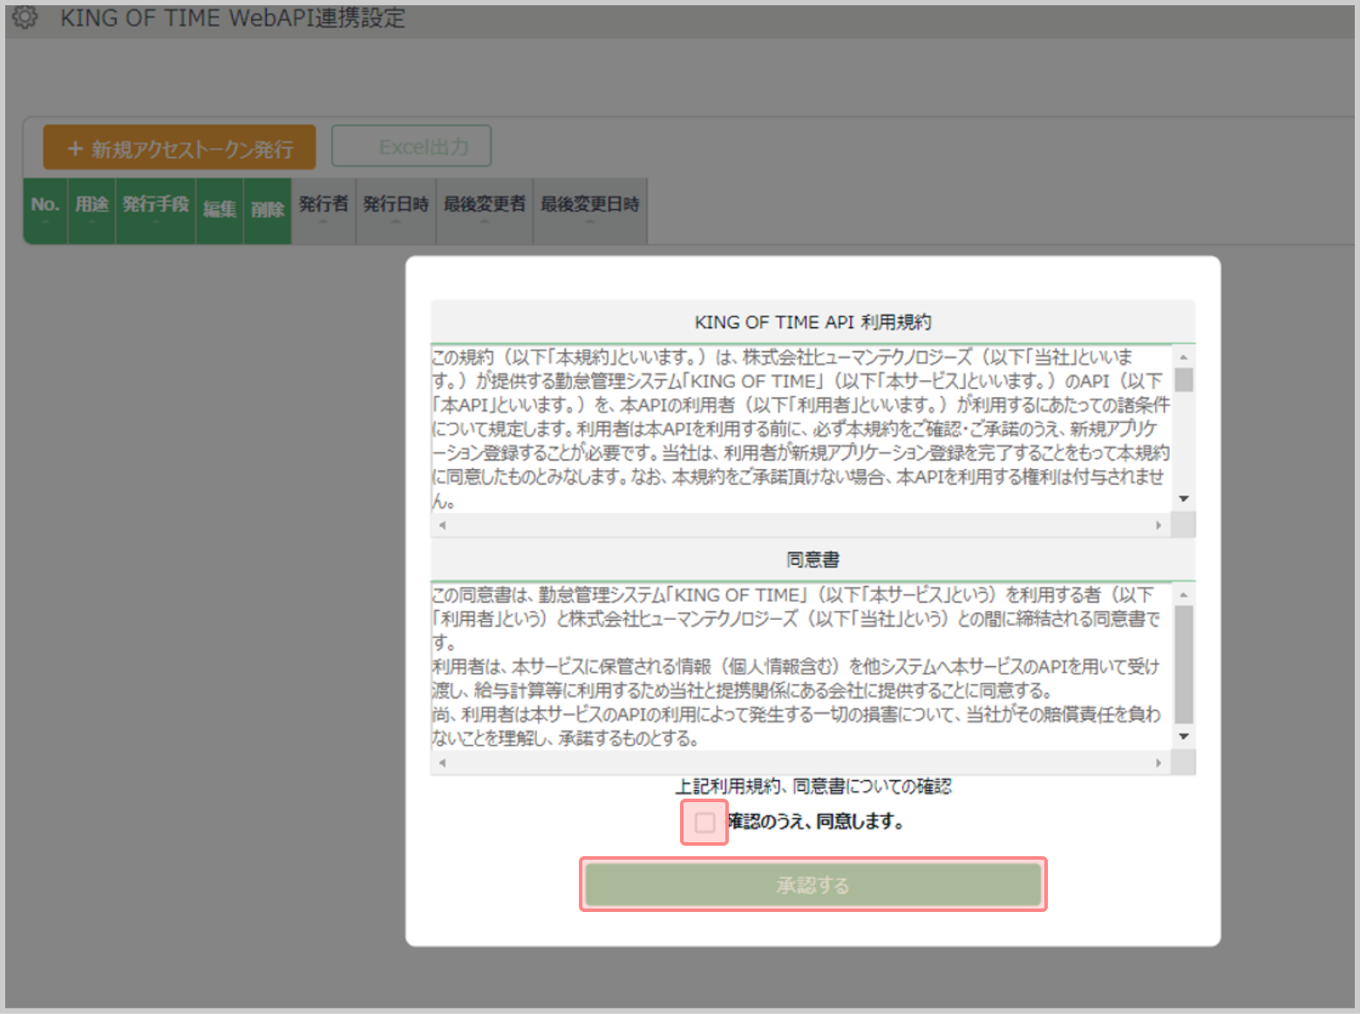Click up arrow of terms of use scrollbar
The width and height of the screenshot is (1360, 1014).
[1184, 357]
